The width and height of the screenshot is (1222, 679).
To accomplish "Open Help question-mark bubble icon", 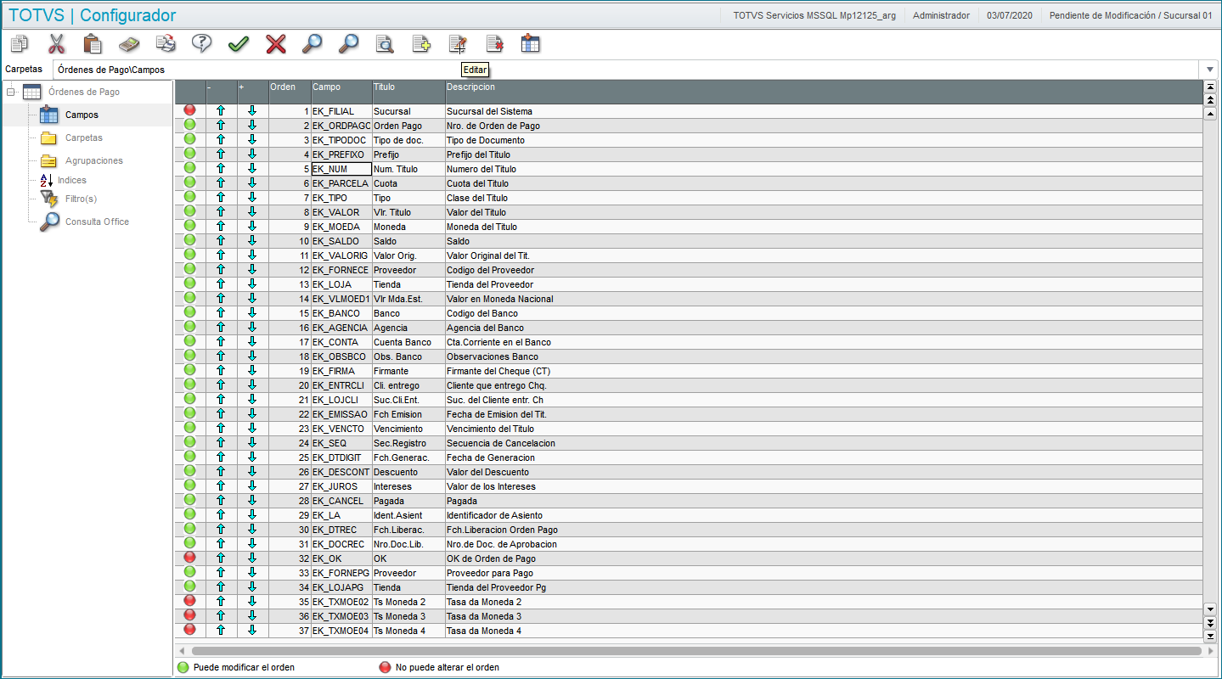I will 202,43.
